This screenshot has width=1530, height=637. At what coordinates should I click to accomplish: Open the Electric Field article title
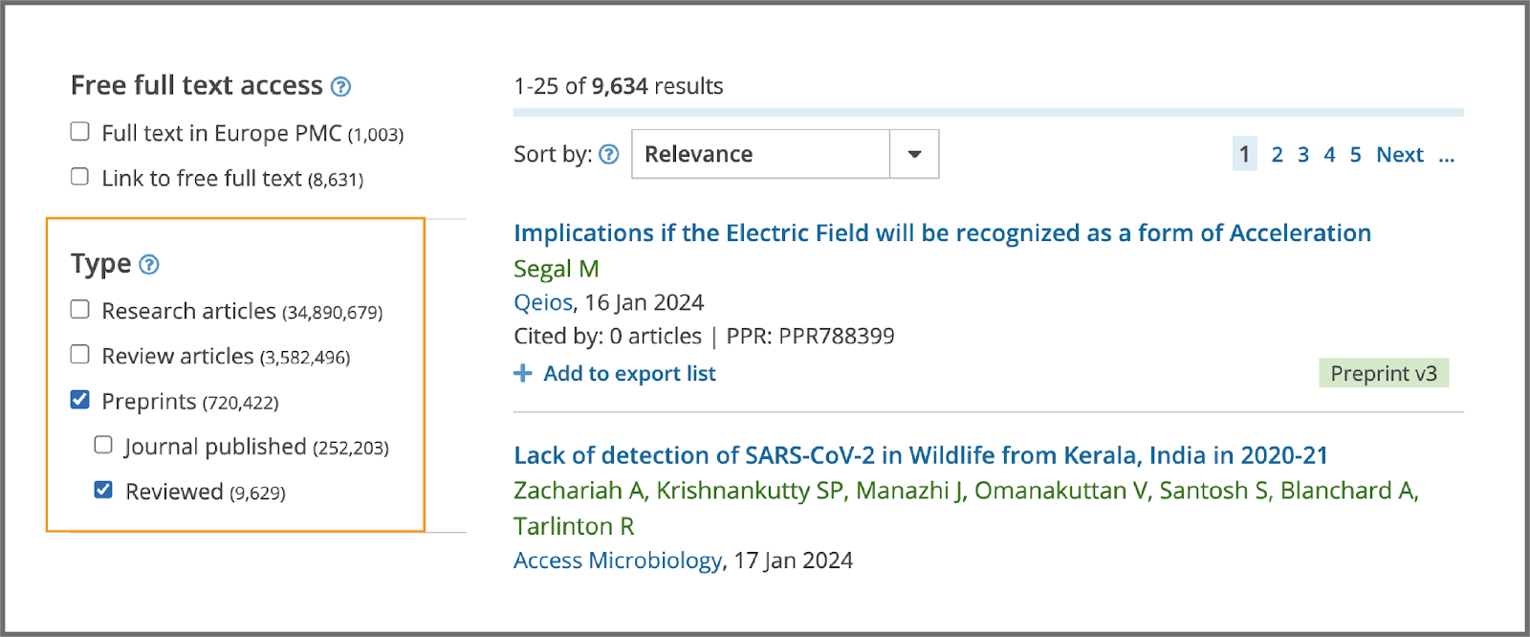[x=942, y=233]
